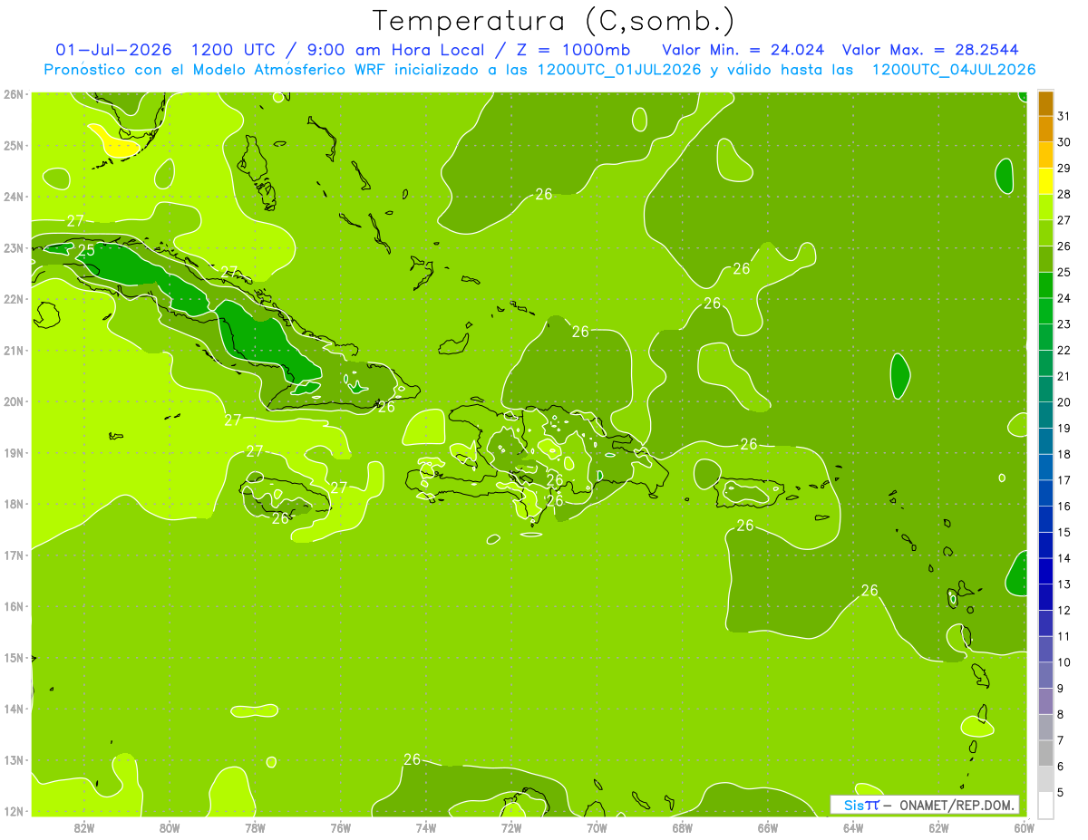Click the 80W longitude axis label
The width and height of the screenshot is (1088, 840).
[170, 827]
